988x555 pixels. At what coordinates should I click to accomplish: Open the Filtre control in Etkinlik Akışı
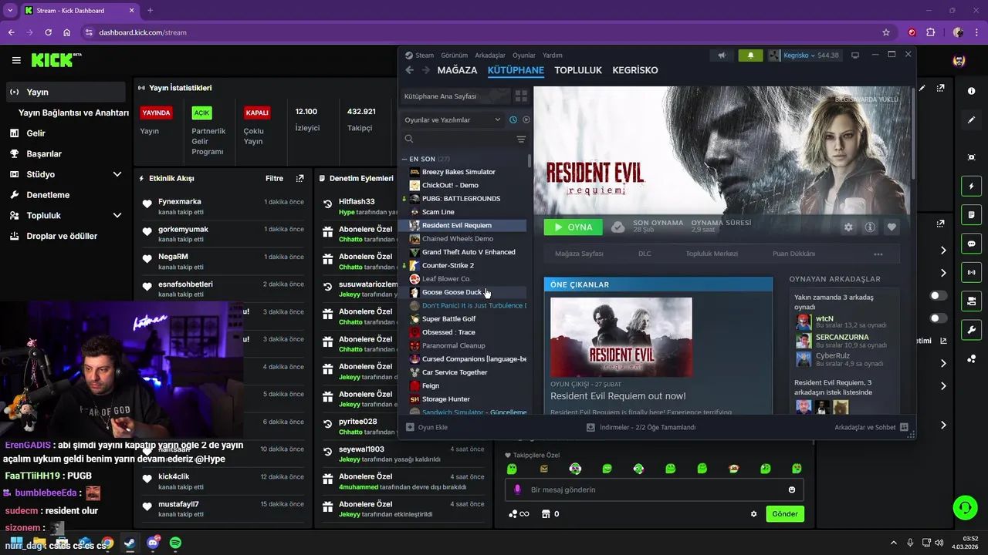click(274, 178)
